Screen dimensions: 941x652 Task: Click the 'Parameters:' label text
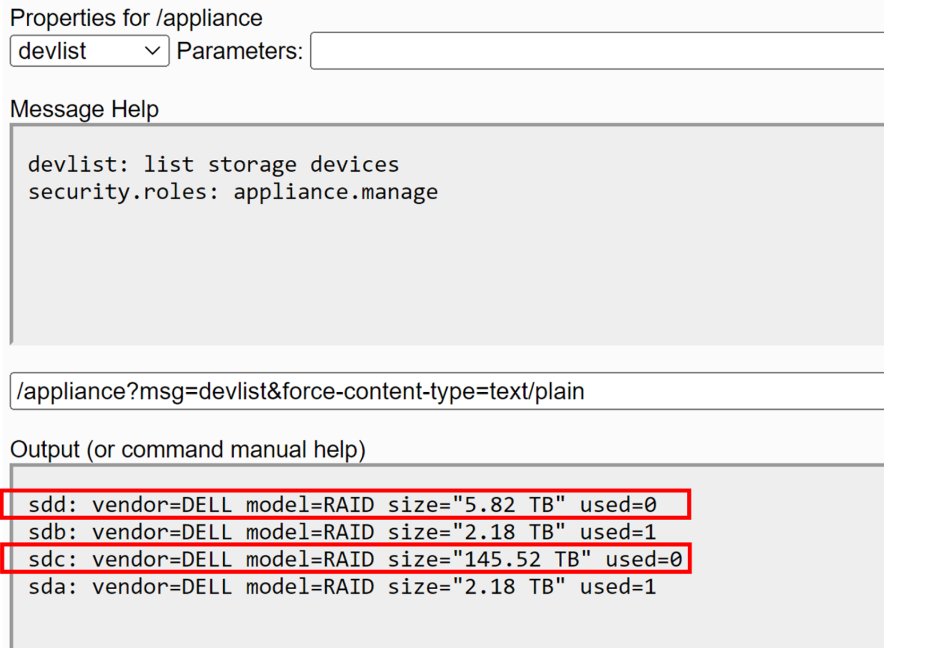[x=239, y=51]
